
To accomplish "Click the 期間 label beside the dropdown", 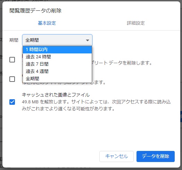I will pyautogui.click(x=14, y=40).
